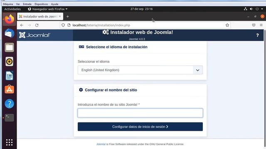
Task: Open Rhythmbox music player in dock
Action: tap(9, 62)
